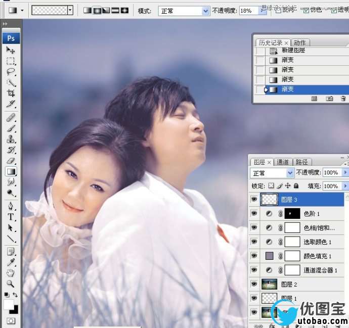The height and width of the screenshot is (328, 349).
Task: Toggle lock transparent pixels
Action: tap(271, 185)
